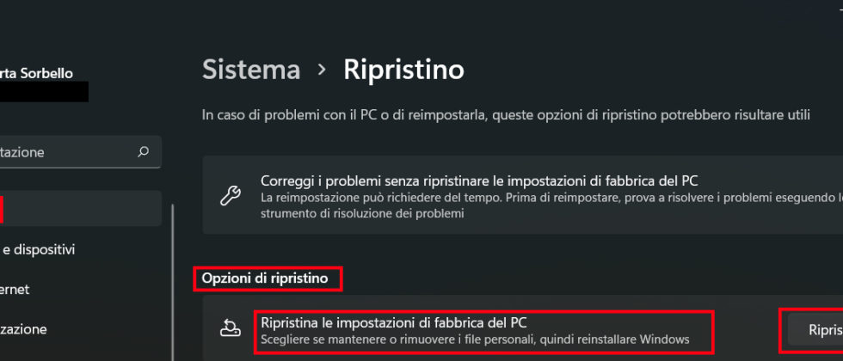
Task: Open the 'ernet' network sidebar section
Action: pos(17,290)
